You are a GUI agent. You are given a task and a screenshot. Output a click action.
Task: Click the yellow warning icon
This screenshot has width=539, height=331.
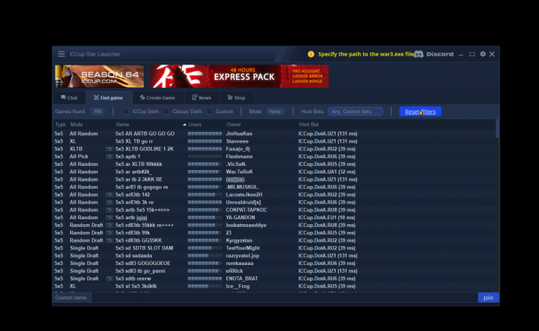click(x=311, y=54)
